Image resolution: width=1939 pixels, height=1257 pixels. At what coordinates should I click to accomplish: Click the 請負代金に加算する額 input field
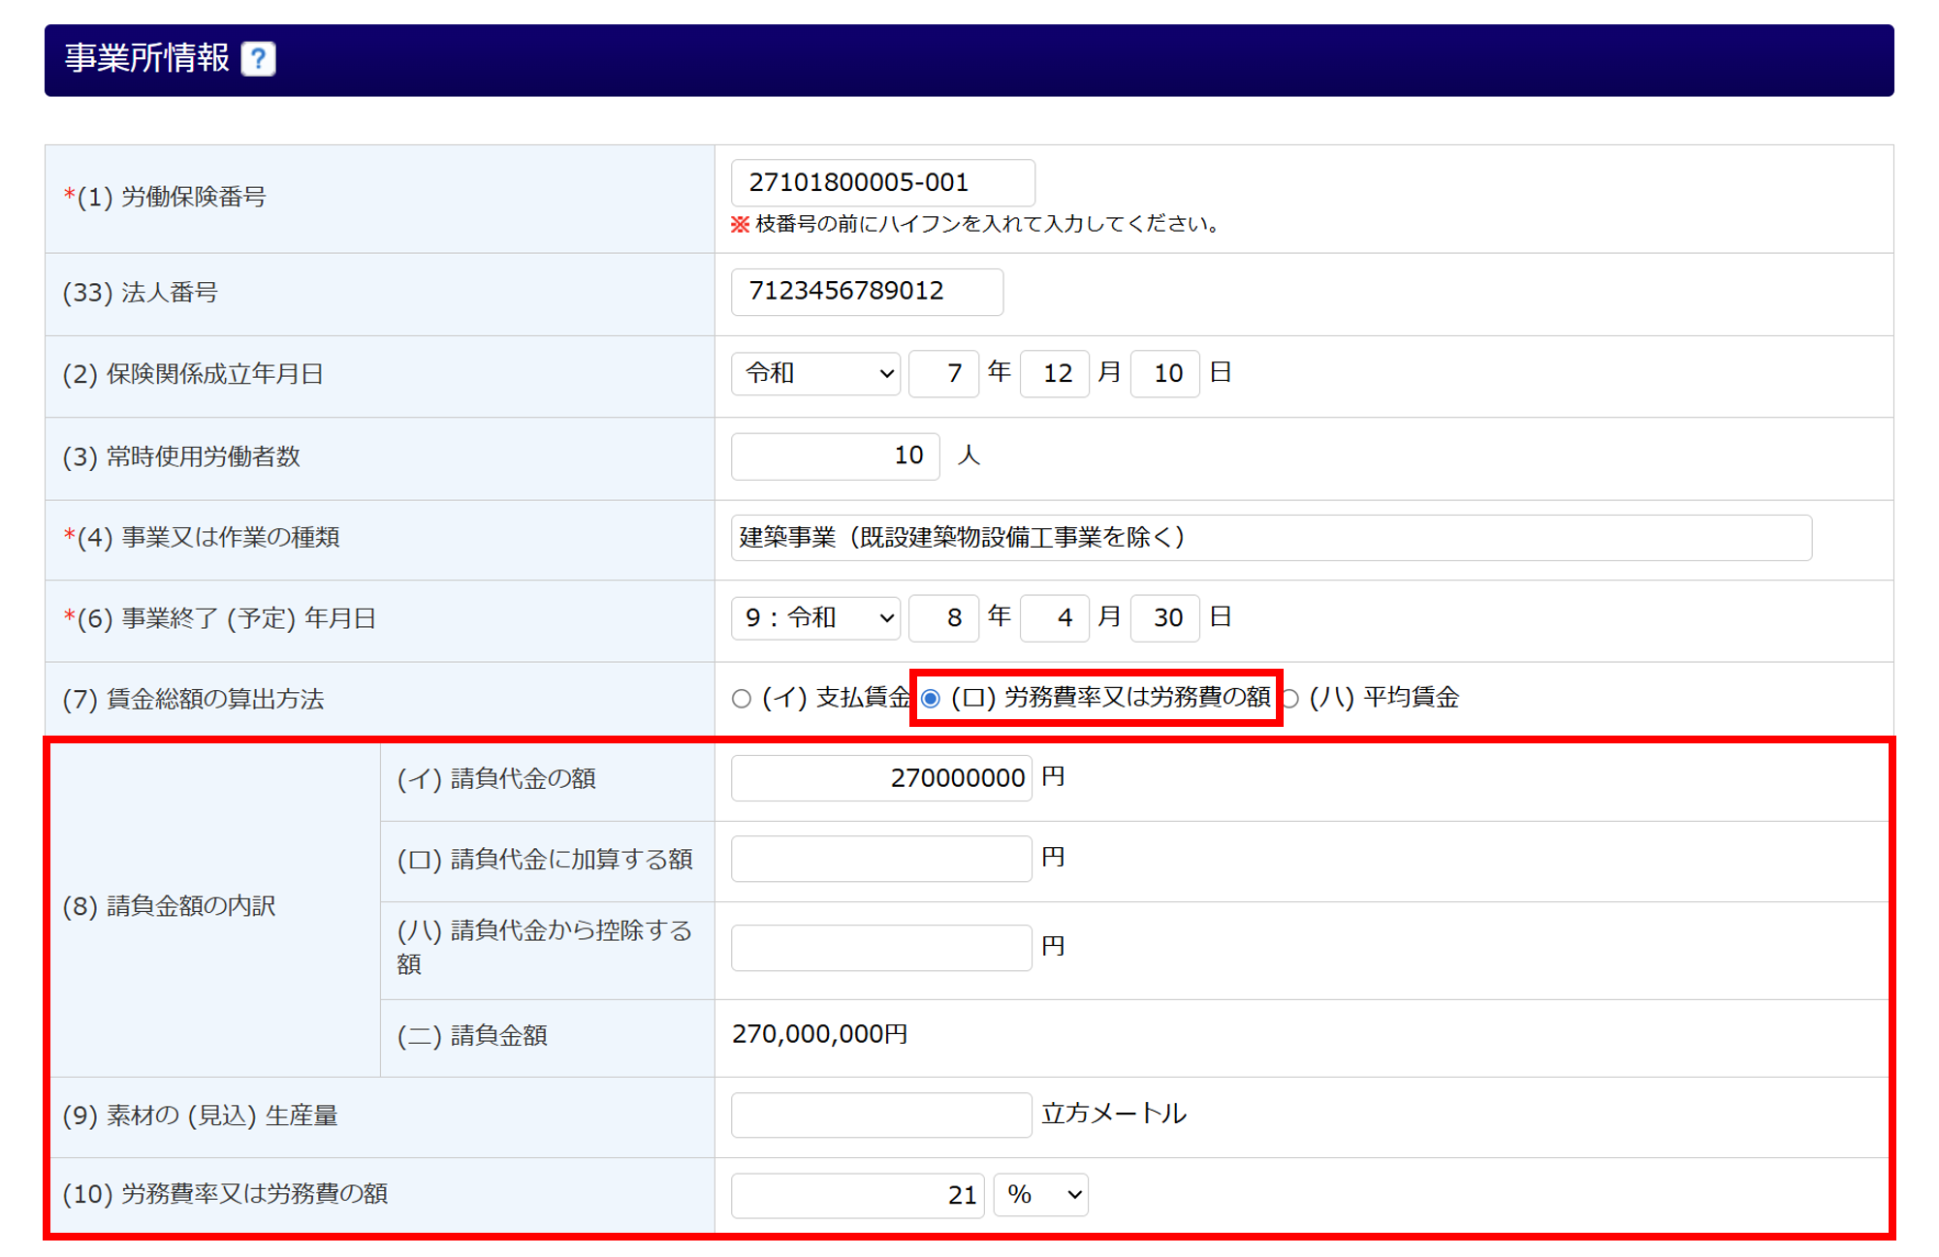[880, 859]
